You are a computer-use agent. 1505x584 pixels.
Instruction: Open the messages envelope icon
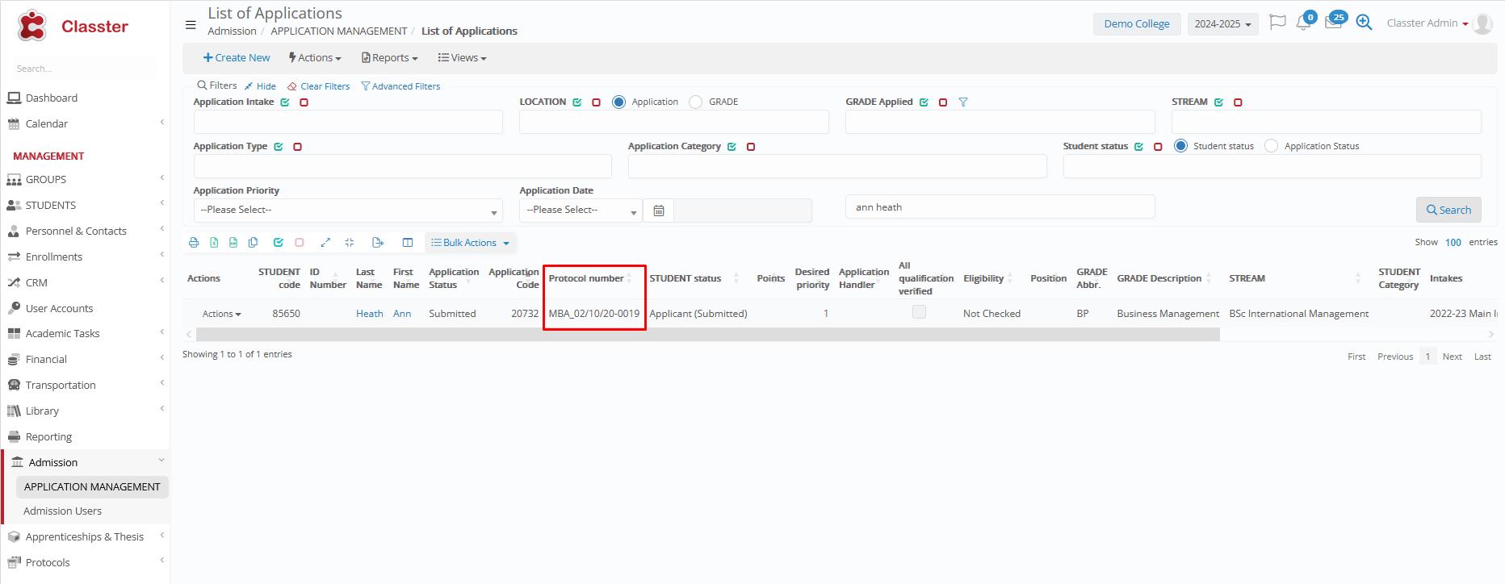[1333, 23]
